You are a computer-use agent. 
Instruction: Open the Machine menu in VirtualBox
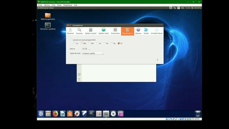47,5
